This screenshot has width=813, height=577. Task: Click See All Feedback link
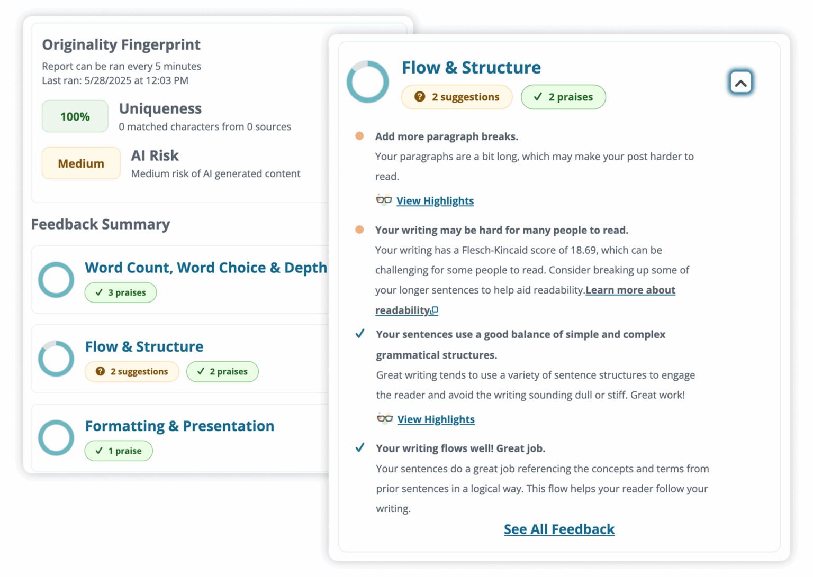tap(559, 529)
